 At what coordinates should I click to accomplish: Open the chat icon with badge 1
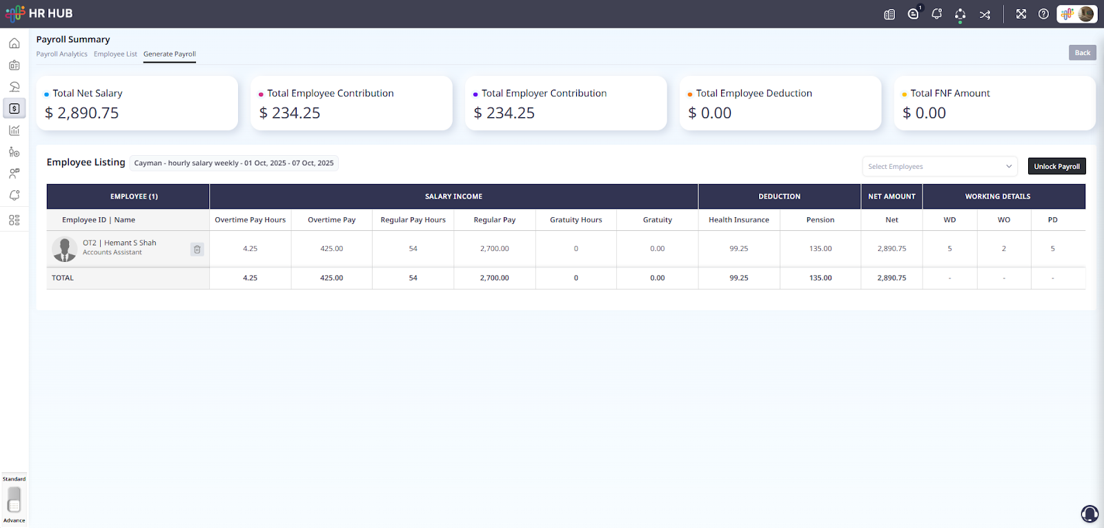[x=914, y=14]
